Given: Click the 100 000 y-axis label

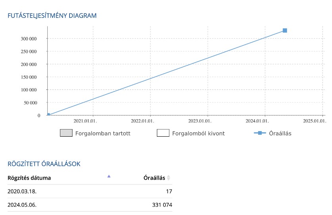Looking at the screenshot, I should [x=29, y=90].
